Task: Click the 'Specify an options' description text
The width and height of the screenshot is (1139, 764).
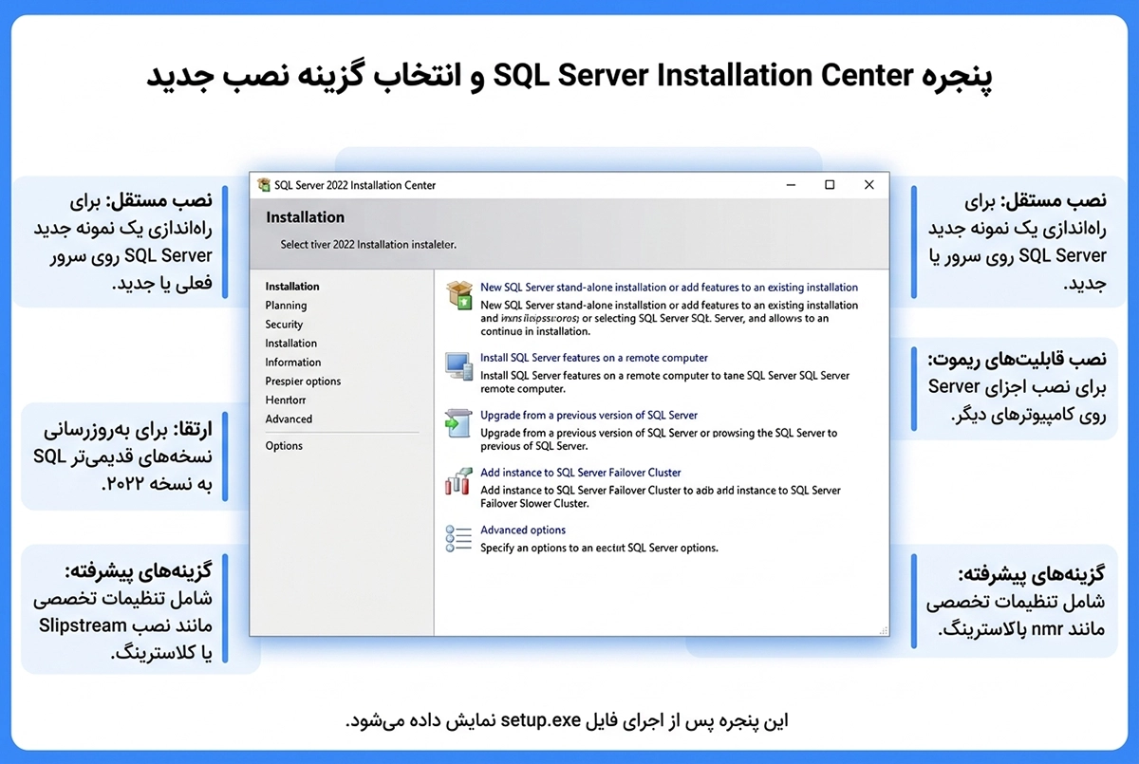Action: (x=599, y=549)
